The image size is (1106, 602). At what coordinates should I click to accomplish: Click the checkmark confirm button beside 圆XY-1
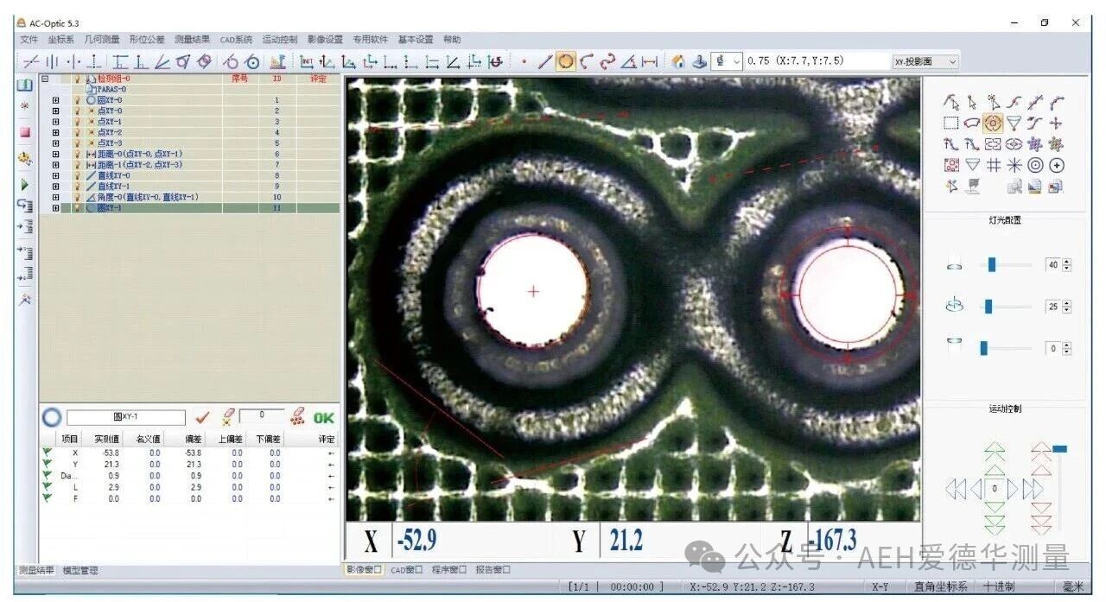(203, 417)
